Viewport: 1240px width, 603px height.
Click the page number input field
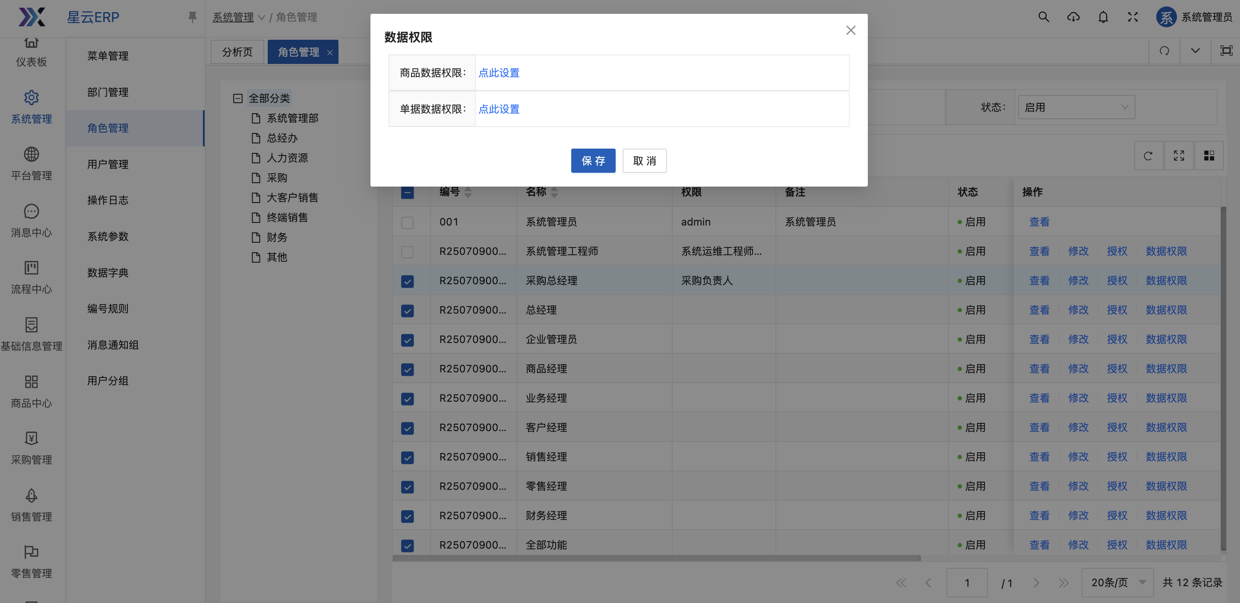click(x=966, y=583)
